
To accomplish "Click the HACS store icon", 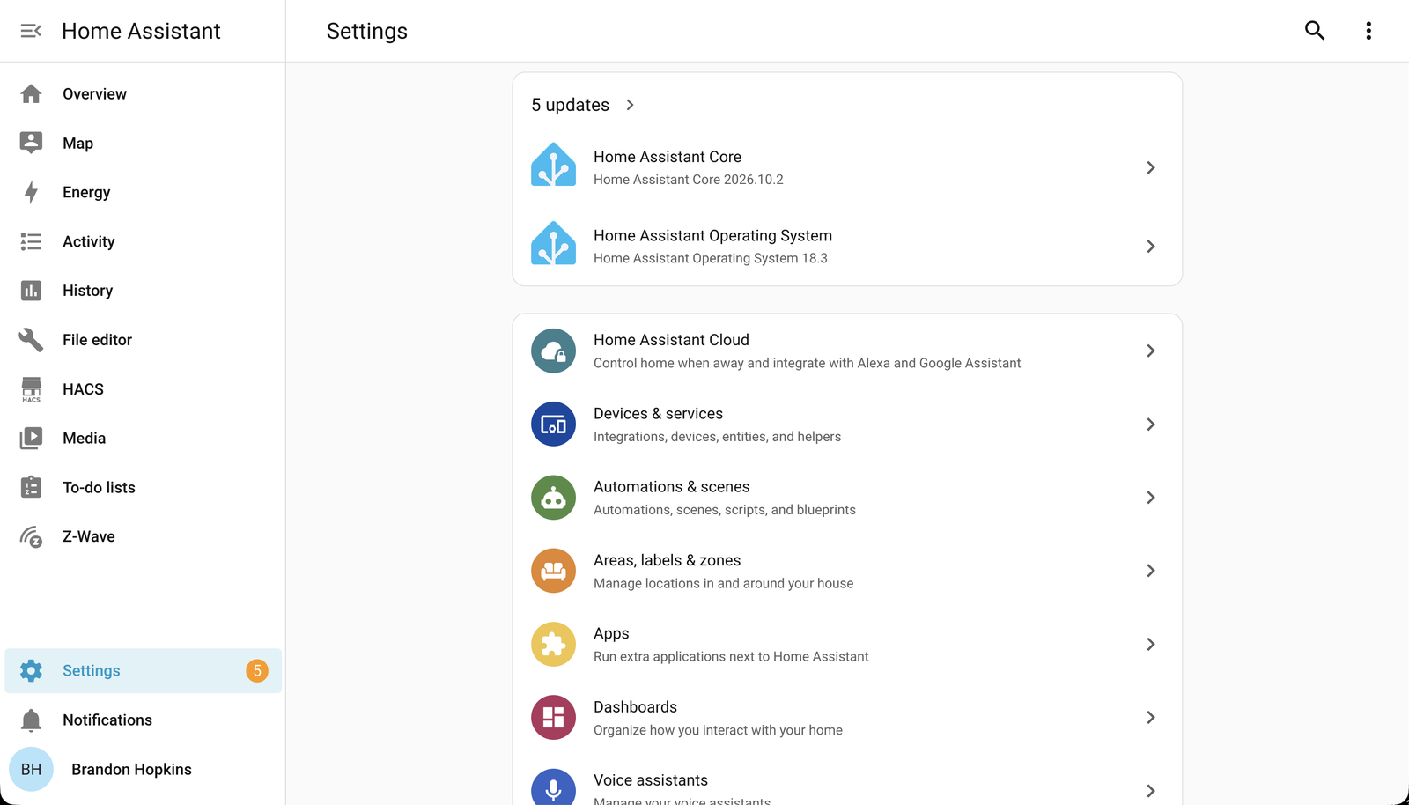I will pyautogui.click(x=31, y=389).
